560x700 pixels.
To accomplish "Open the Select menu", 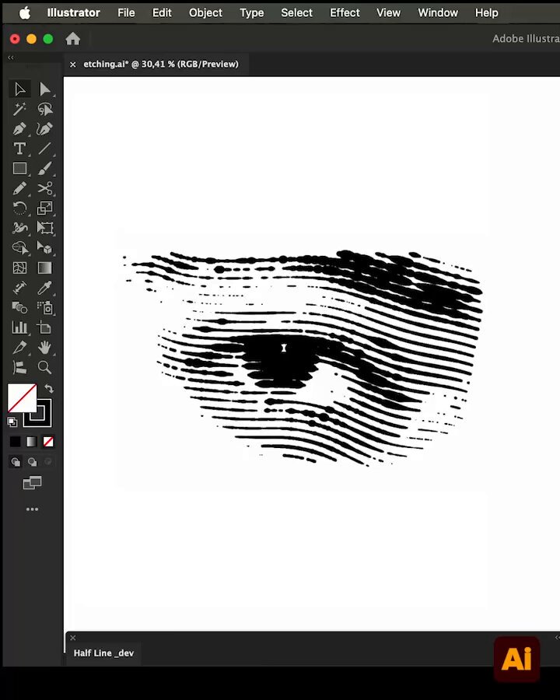I will (297, 12).
